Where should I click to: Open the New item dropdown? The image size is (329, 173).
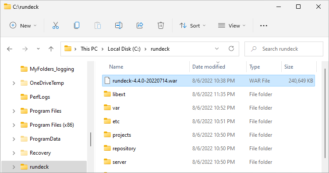click(x=23, y=25)
